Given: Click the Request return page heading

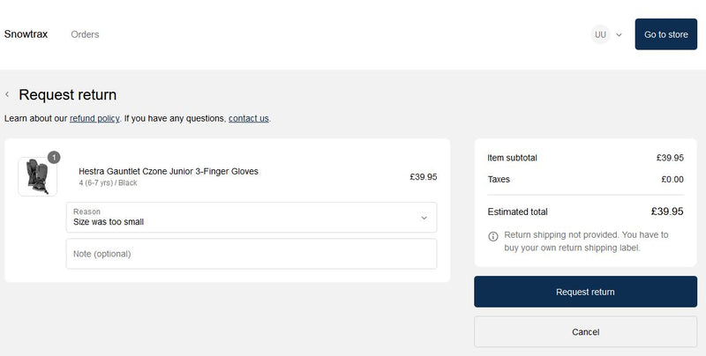Looking at the screenshot, I should point(67,95).
